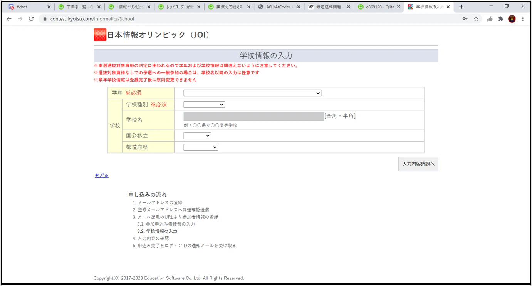
Task: Click the browser forward arrow
Action: 20,19
